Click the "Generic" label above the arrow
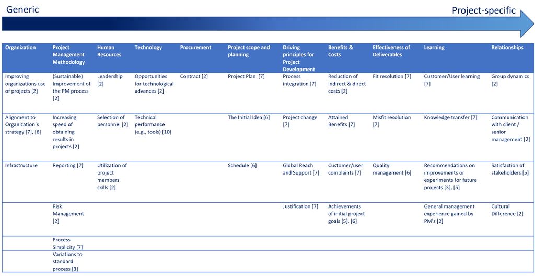Screen dimensions: 535x276 [x=22, y=10]
